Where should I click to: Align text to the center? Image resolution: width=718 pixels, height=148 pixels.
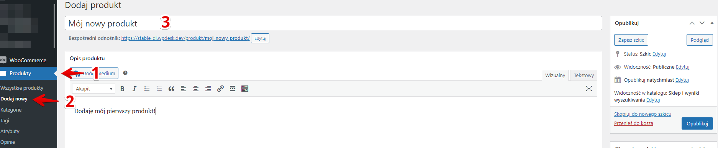pyautogui.click(x=196, y=89)
